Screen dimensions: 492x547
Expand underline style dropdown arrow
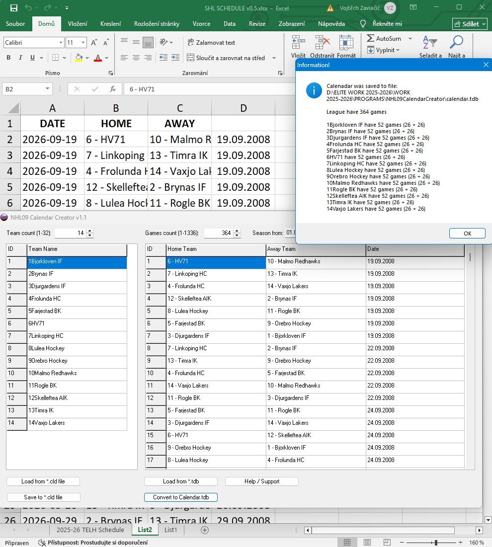tap(42, 58)
